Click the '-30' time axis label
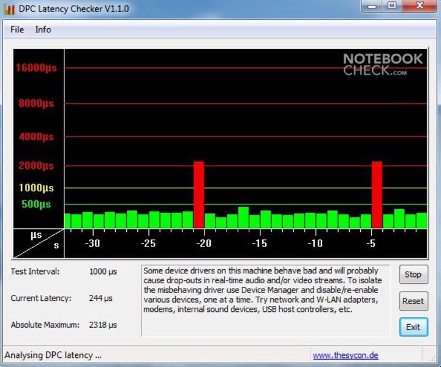The height and width of the screenshot is (367, 441). coord(92,243)
